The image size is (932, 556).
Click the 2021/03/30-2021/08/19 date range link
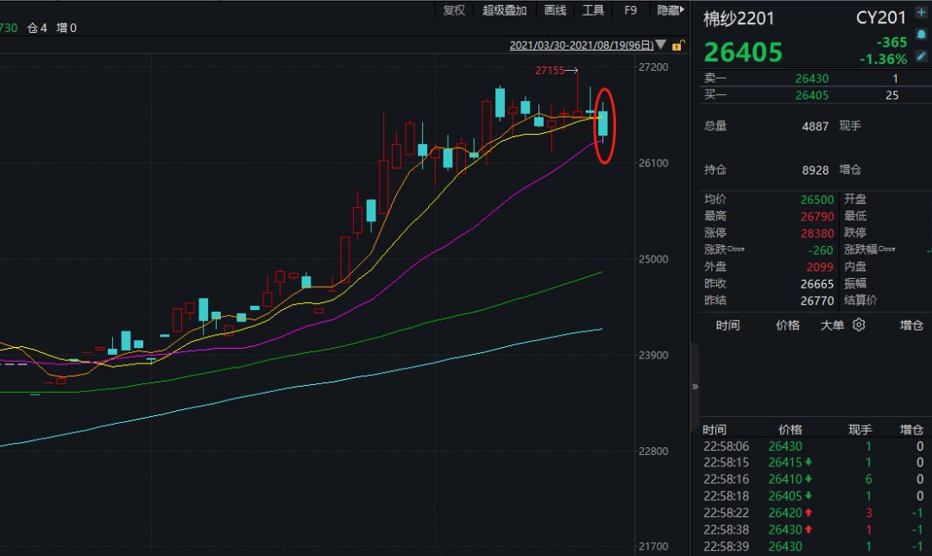click(581, 45)
